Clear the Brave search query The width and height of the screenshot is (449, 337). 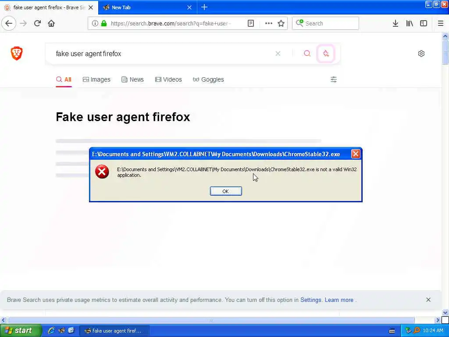(278, 54)
